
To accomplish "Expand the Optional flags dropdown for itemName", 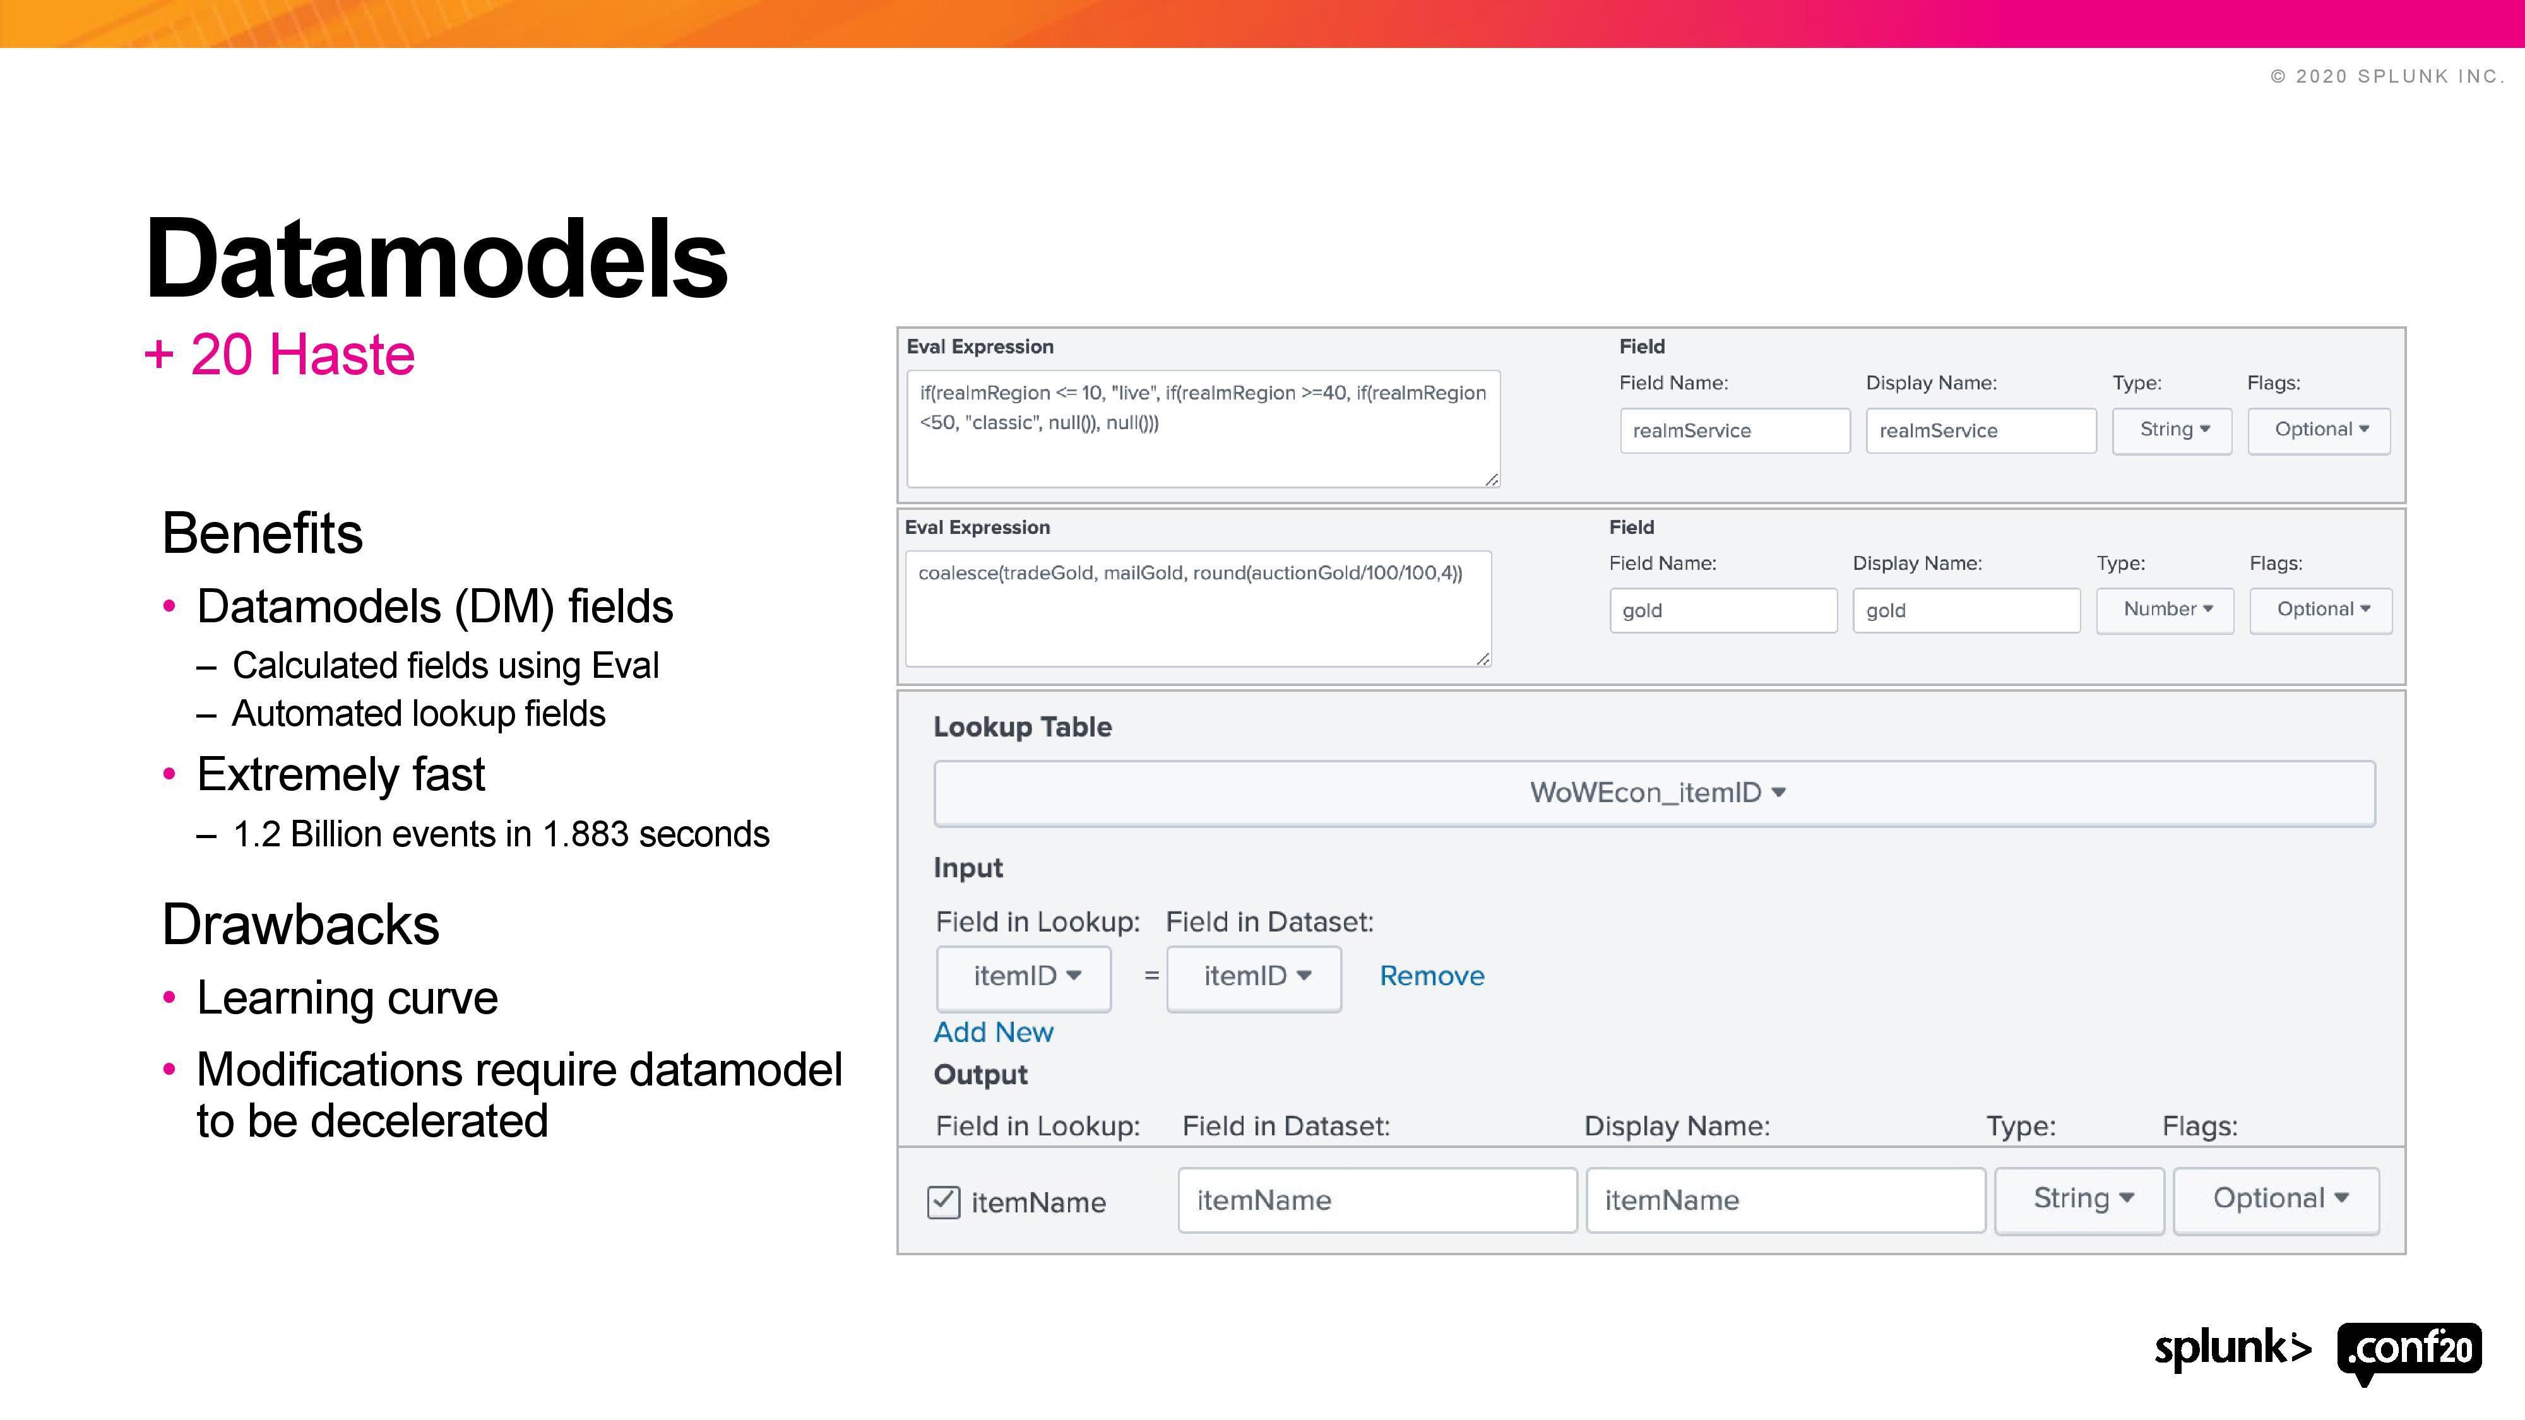I will pyautogui.click(x=2276, y=1200).
